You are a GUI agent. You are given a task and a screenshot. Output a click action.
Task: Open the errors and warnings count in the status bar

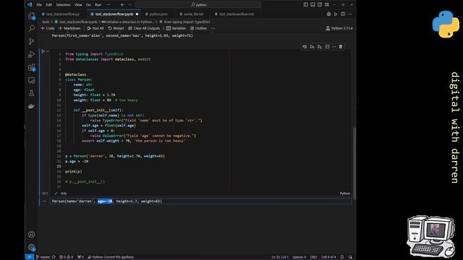(66, 257)
